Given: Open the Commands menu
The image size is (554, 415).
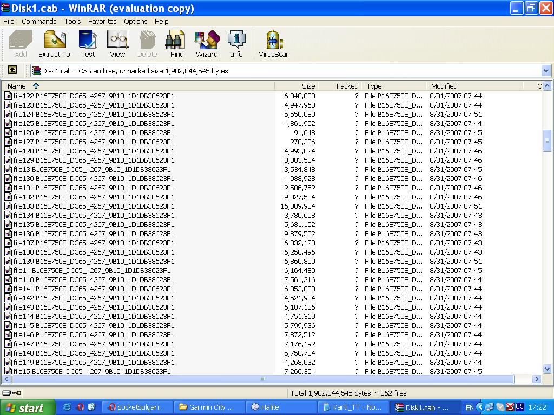Looking at the screenshot, I should (39, 22).
